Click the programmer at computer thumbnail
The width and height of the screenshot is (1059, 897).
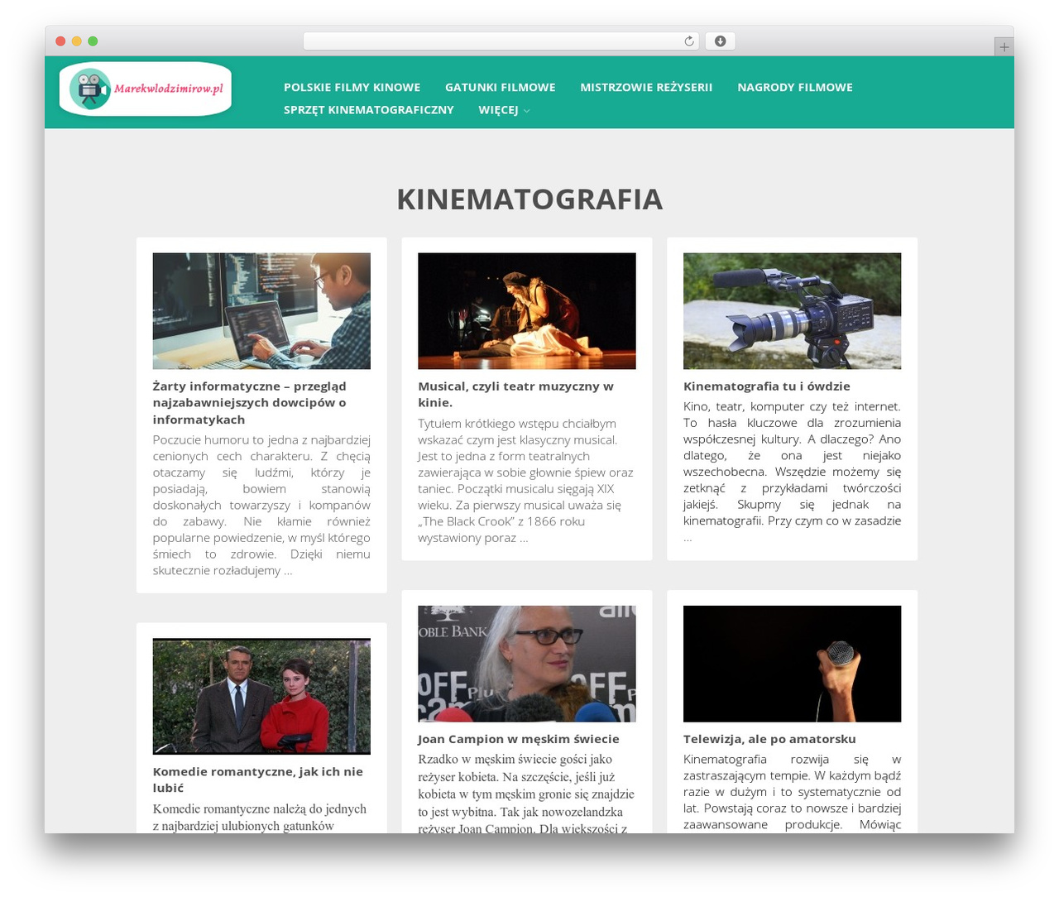(x=261, y=311)
